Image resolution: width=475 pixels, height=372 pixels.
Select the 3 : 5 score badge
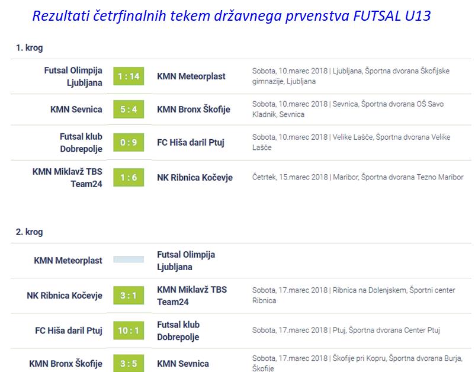pyautogui.click(x=129, y=363)
